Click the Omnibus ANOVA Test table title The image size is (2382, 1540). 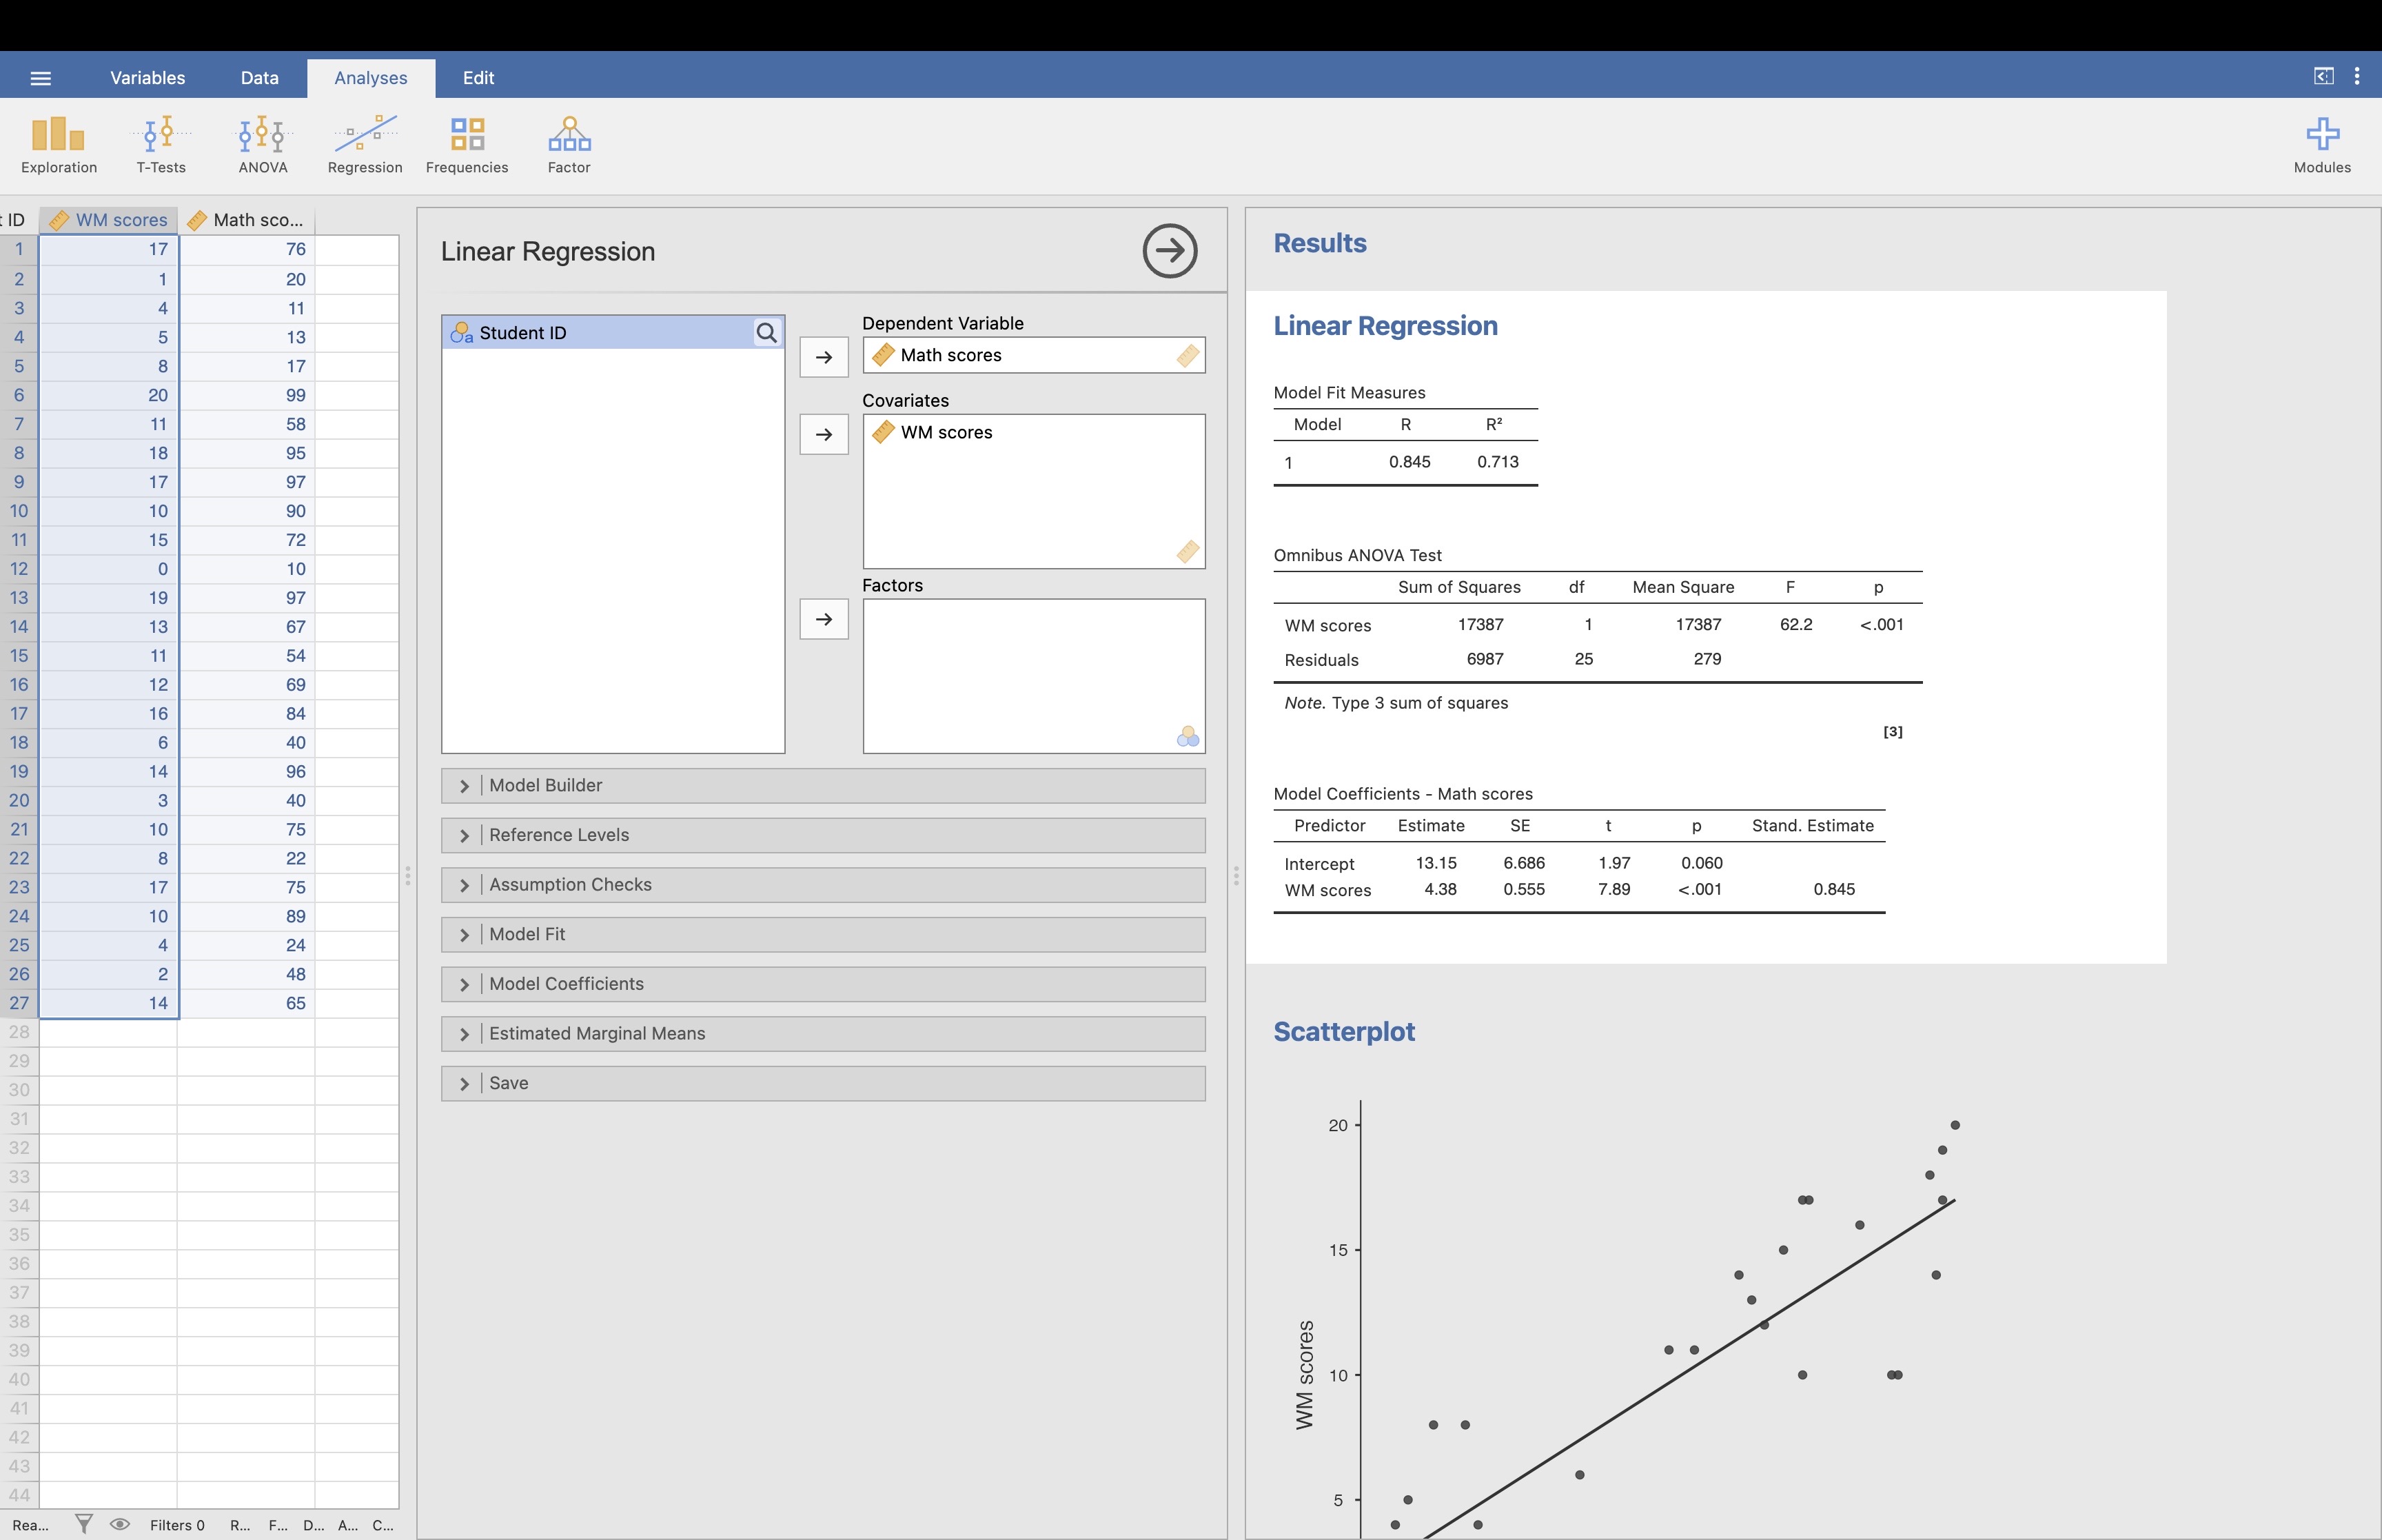tap(1357, 556)
